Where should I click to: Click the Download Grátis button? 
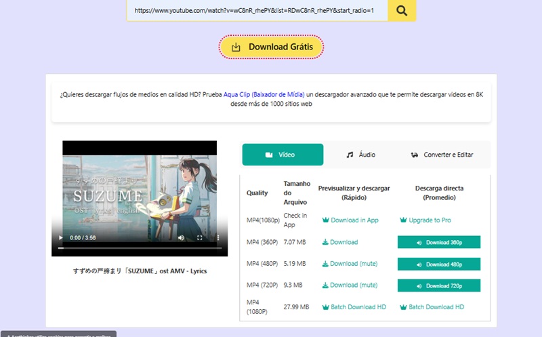click(272, 47)
